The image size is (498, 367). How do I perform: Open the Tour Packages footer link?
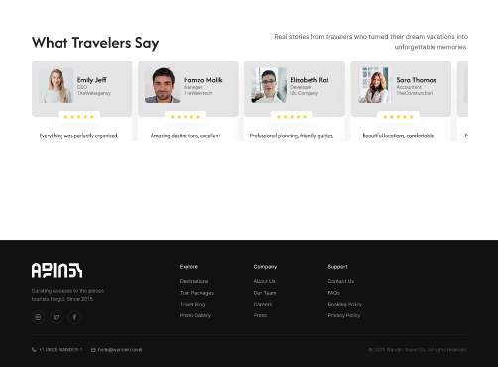click(196, 293)
